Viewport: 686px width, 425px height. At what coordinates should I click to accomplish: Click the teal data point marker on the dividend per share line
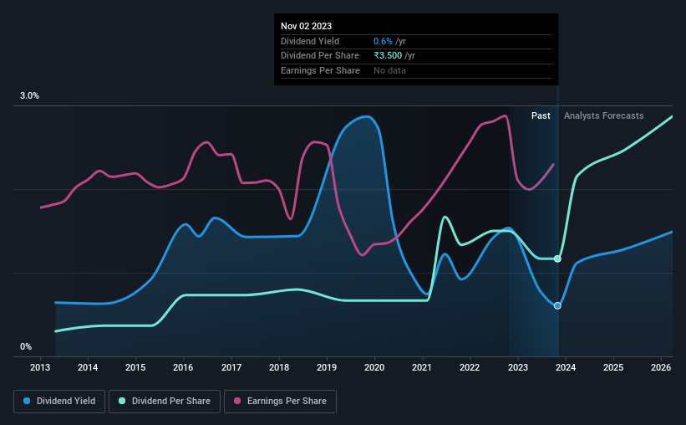point(557,259)
